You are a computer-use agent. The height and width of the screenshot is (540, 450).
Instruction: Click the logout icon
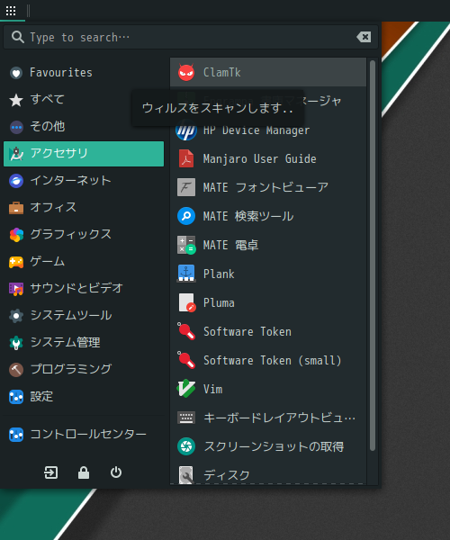point(51,472)
